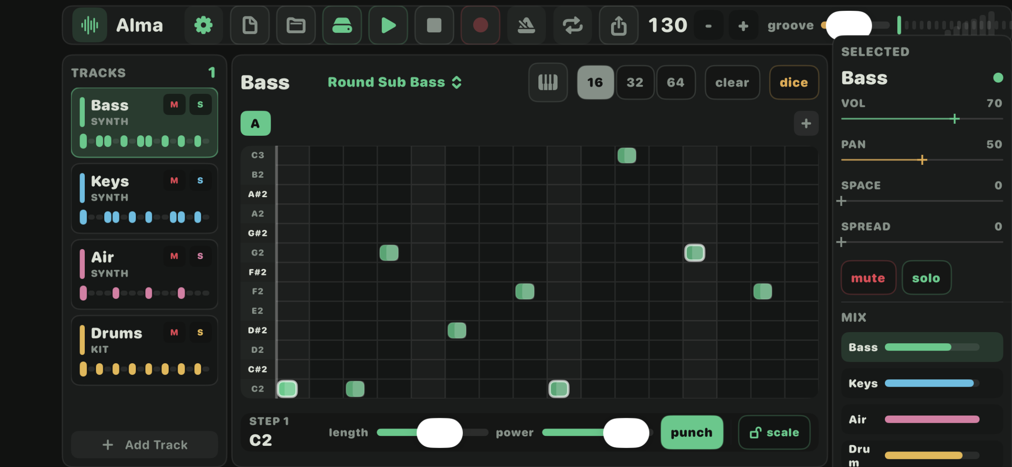
Task: Click the Stop playback button
Action: (x=434, y=26)
